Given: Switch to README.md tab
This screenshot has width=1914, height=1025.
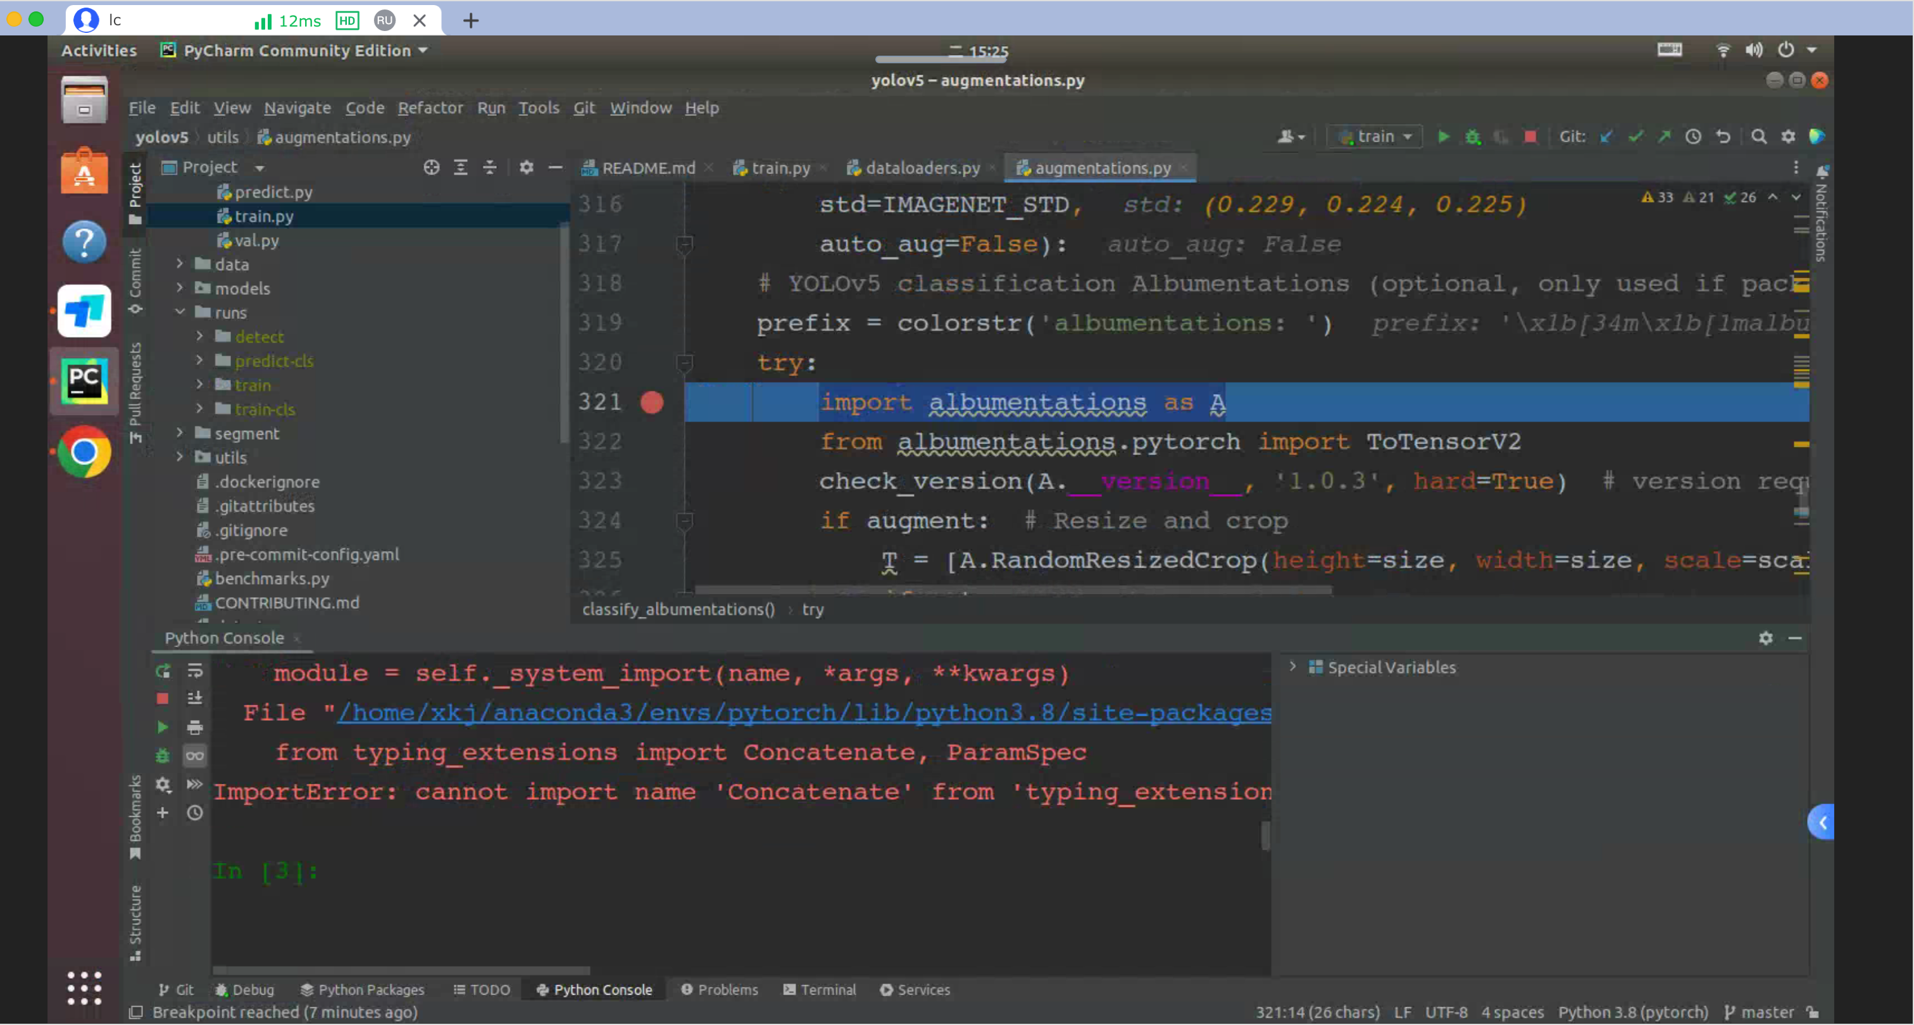Looking at the screenshot, I should [x=639, y=168].
